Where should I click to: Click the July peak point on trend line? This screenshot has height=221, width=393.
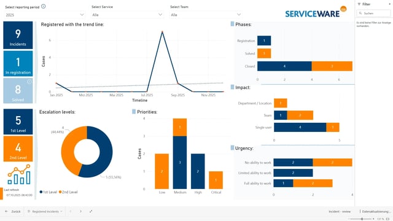point(162,31)
